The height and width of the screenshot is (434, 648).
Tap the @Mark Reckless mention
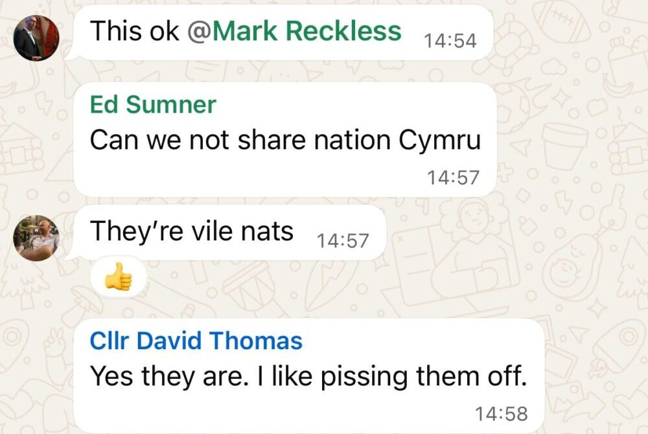click(x=294, y=31)
